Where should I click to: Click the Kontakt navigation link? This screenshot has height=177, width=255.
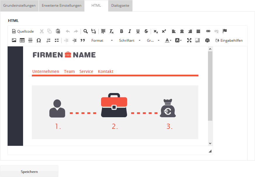coord(105,71)
